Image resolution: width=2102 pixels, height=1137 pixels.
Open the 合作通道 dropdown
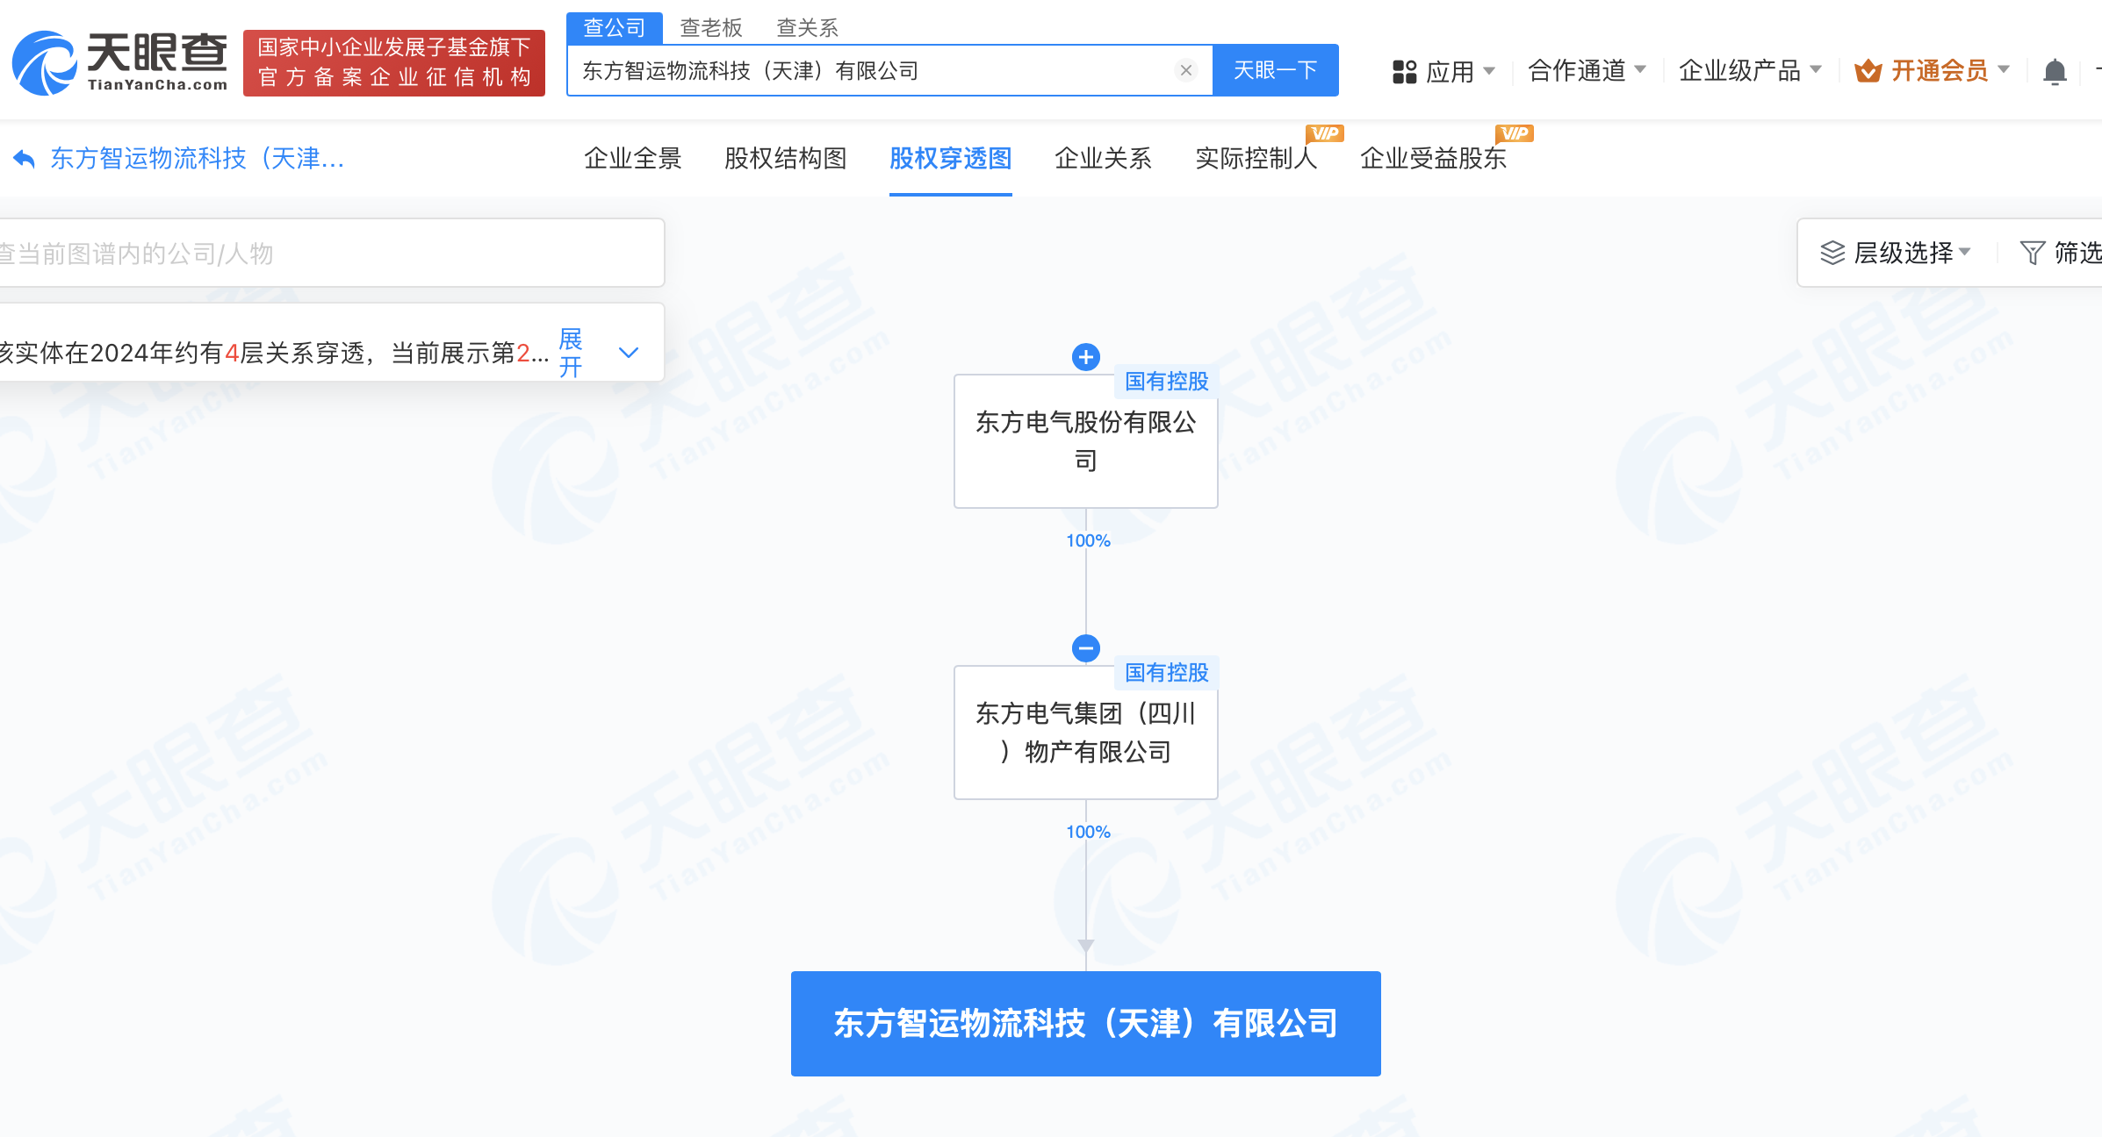coord(1587,71)
